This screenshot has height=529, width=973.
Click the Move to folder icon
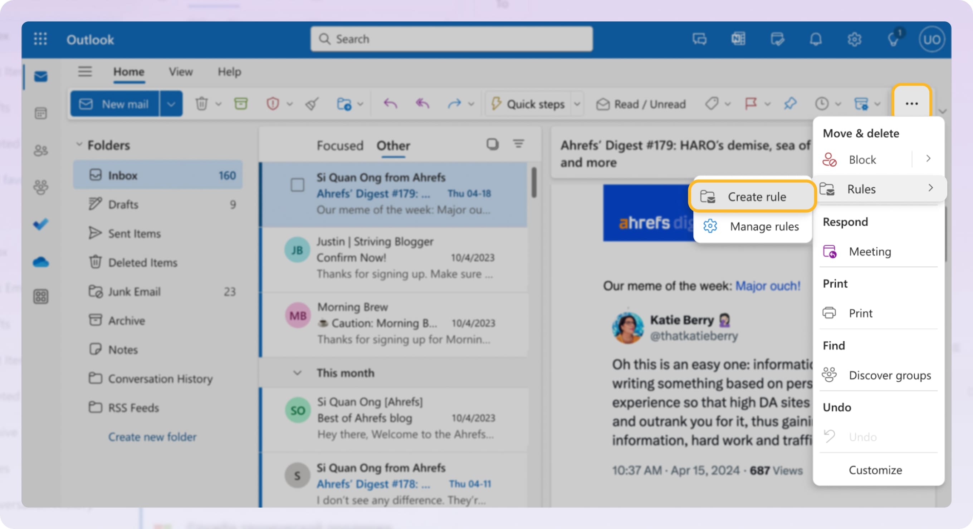click(x=344, y=104)
